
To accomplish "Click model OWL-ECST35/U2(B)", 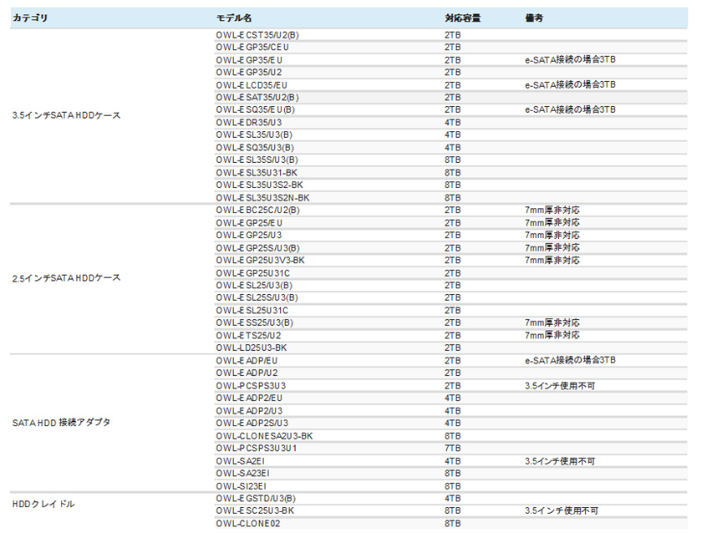I will 257,35.
